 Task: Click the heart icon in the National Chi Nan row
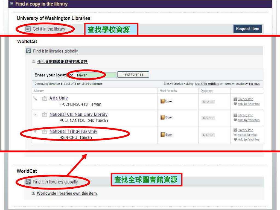235,120
